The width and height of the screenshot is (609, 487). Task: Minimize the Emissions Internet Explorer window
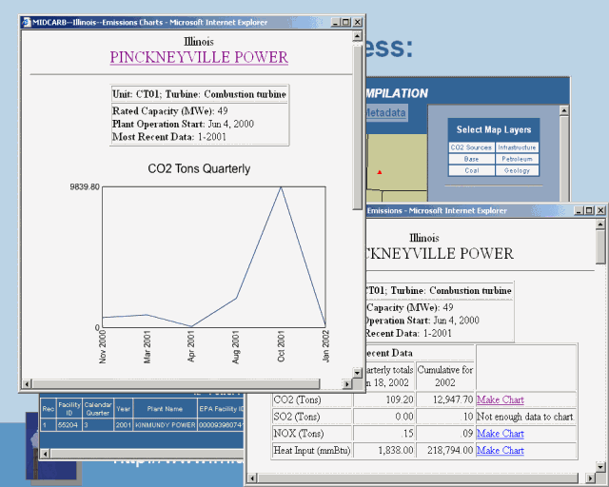pyautogui.click(x=579, y=210)
